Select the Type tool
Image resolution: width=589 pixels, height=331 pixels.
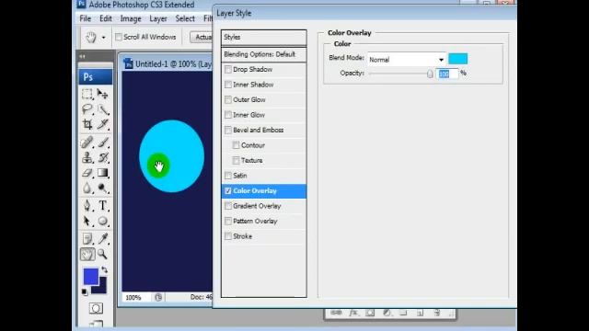[x=102, y=206]
